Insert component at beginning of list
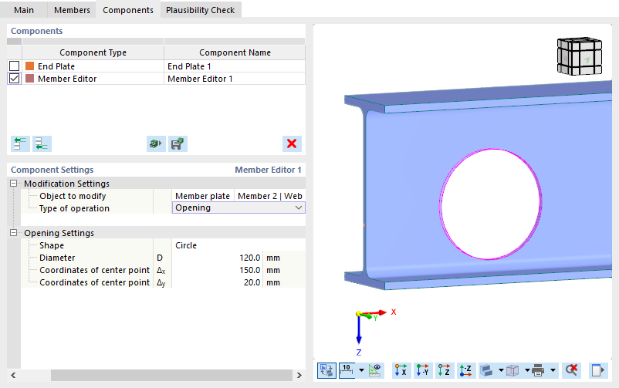Viewport: 619px width, 388px height. (20, 143)
